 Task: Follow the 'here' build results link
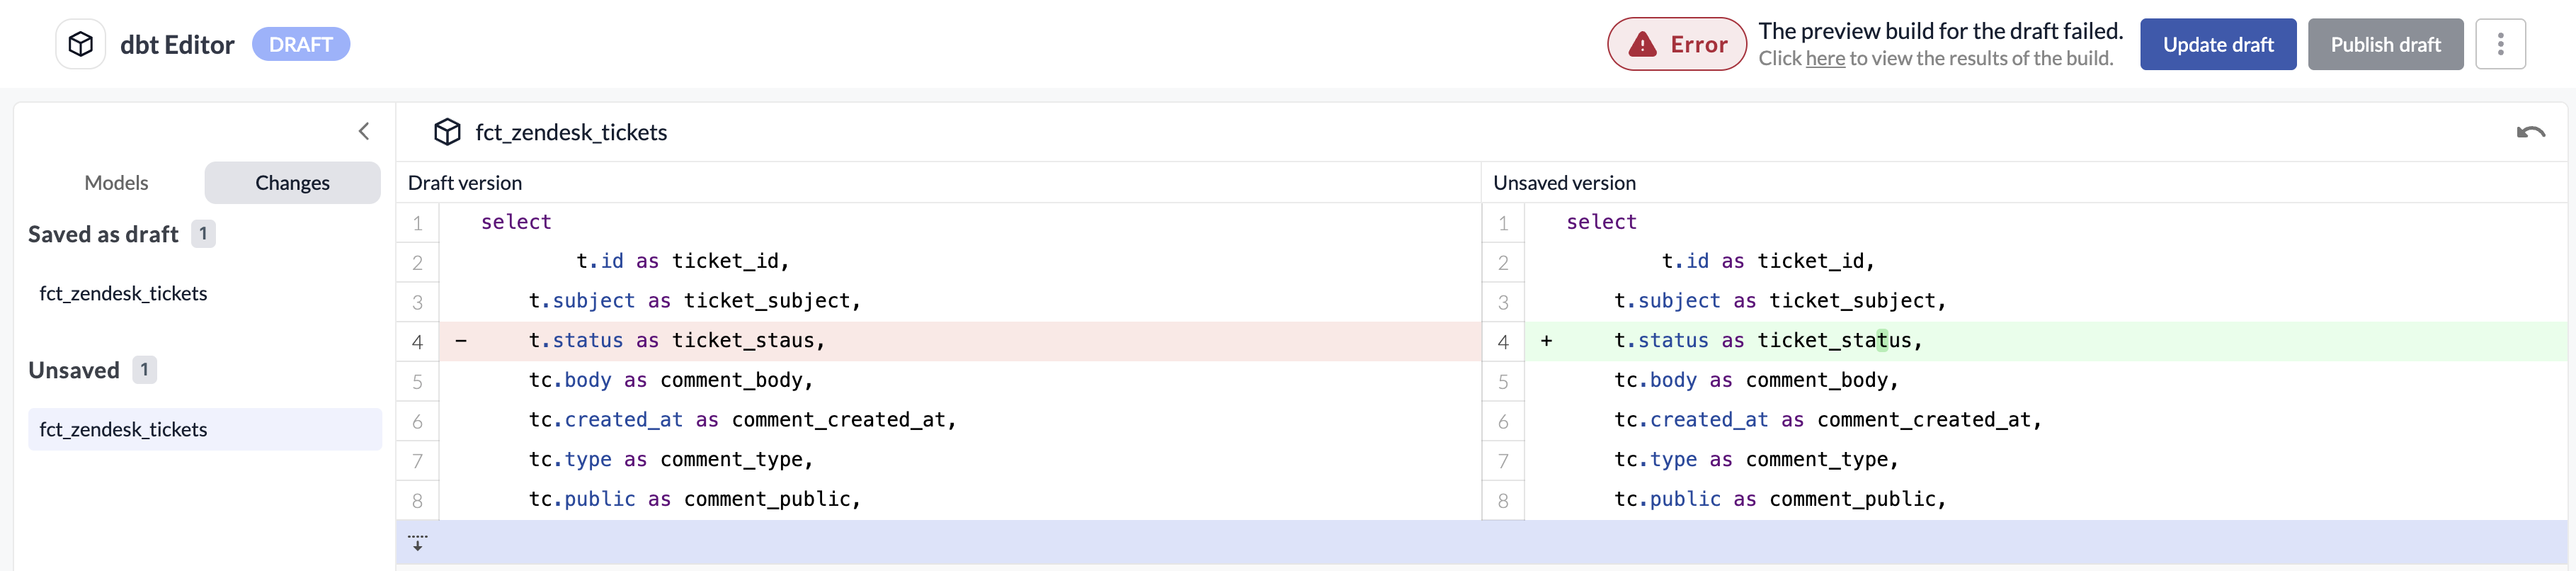click(x=1824, y=59)
